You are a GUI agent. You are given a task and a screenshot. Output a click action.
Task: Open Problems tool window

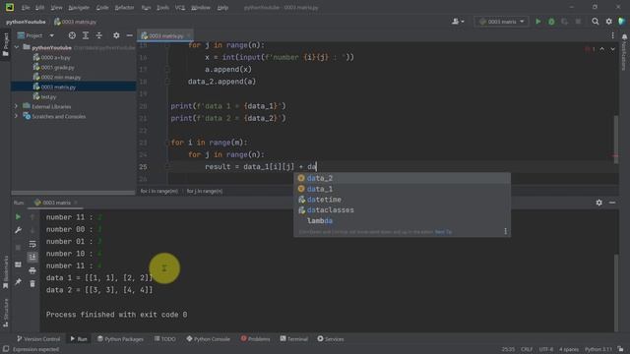coord(255,339)
